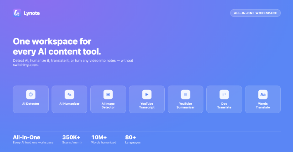The image size is (293, 152).
Task: Select the Doc Translate label text
Action: coord(224,105)
